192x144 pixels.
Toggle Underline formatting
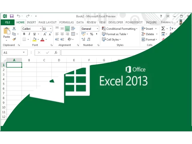34,34
